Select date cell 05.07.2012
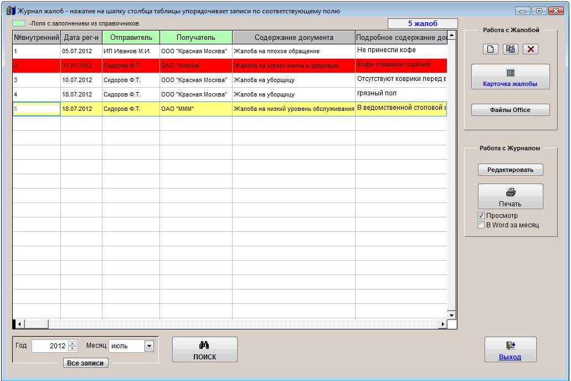Image resolution: width=571 pixels, height=381 pixels. (81, 51)
